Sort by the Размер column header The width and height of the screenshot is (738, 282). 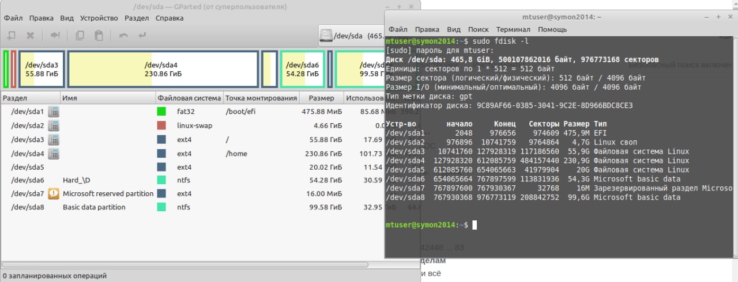pos(322,98)
